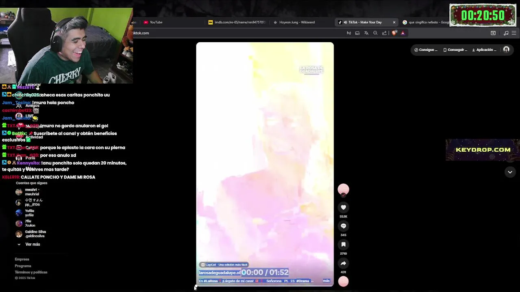Expand video caption with 'más'
This screenshot has width=520, height=292.
(x=326, y=281)
